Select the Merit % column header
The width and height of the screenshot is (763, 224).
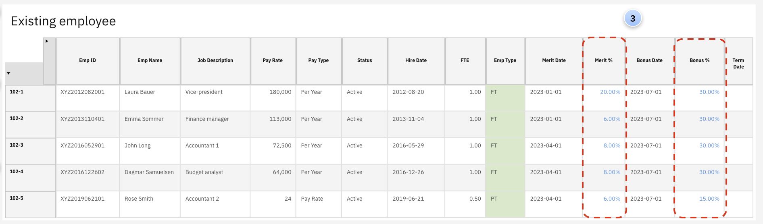point(603,60)
